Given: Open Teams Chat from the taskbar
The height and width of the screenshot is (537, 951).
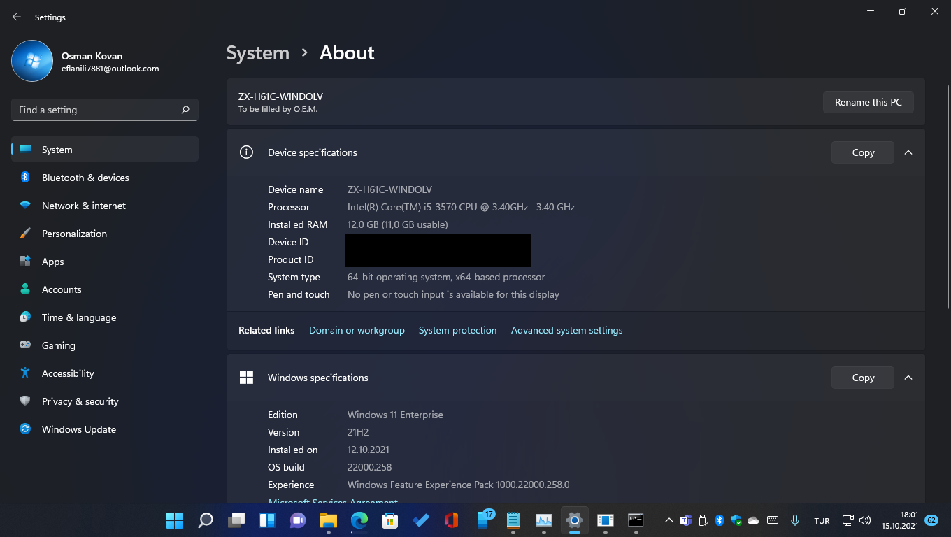Looking at the screenshot, I should (298, 520).
